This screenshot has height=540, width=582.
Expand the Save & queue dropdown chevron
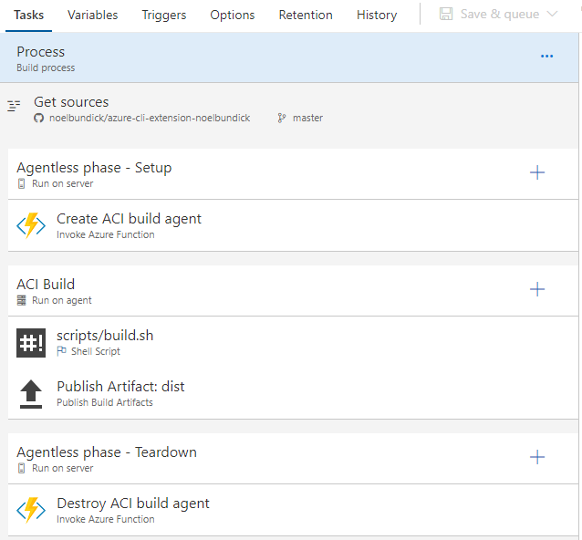[x=552, y=14]
